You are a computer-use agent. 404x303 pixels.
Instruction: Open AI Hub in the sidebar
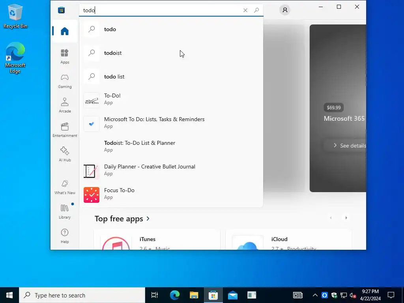(x=65, y=154)
